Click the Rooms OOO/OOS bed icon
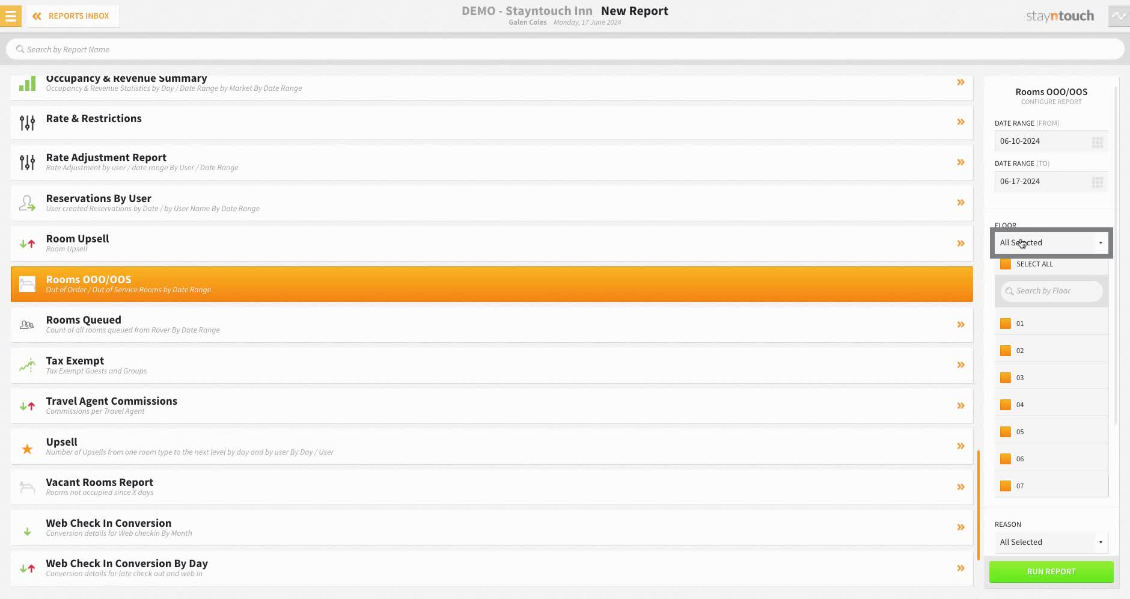 pos(27,284)
